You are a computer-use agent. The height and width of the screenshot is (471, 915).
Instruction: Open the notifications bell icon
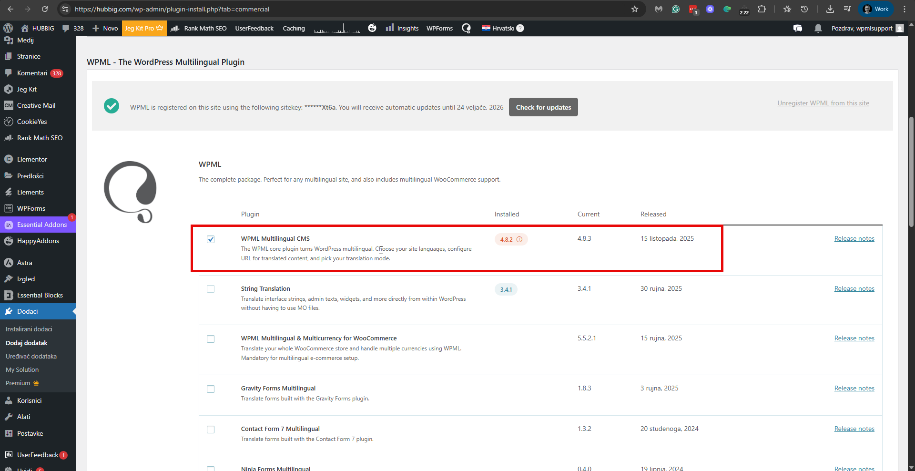click(818, 28)
